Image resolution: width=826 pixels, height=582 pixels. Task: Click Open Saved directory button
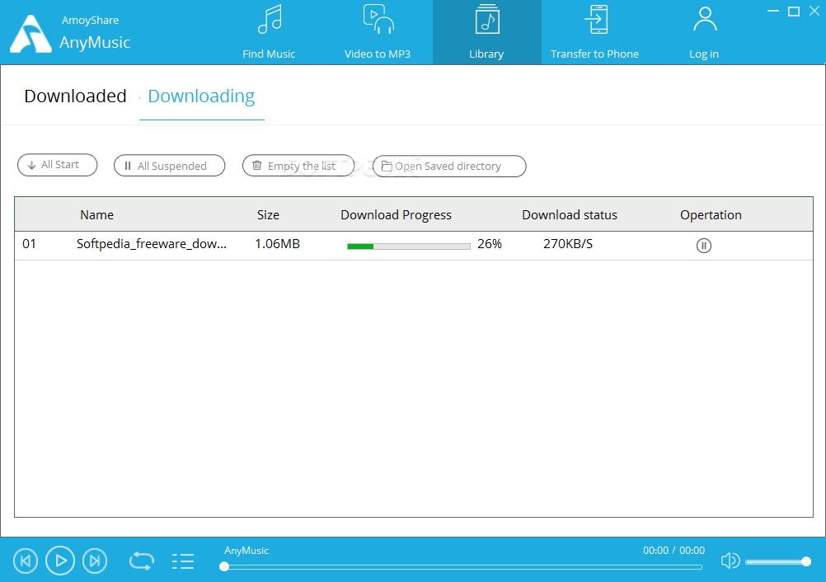point(449,166)
